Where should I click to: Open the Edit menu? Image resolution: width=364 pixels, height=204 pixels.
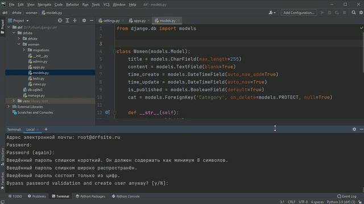[x=20, y=5]
